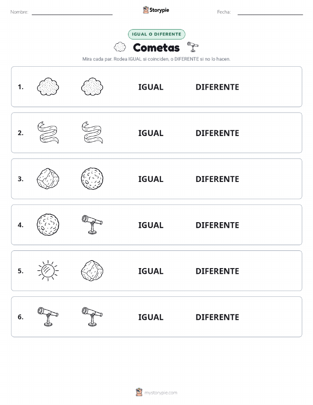Select IGUAL for question 1
This screenshot has height=405, width=313.
point(151,87)
